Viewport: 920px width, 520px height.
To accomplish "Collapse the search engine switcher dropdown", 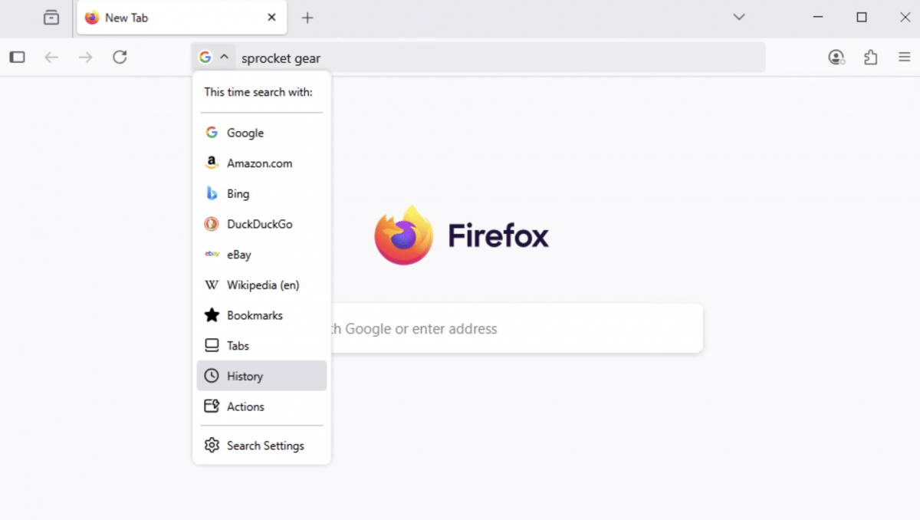I will (214, 58).
